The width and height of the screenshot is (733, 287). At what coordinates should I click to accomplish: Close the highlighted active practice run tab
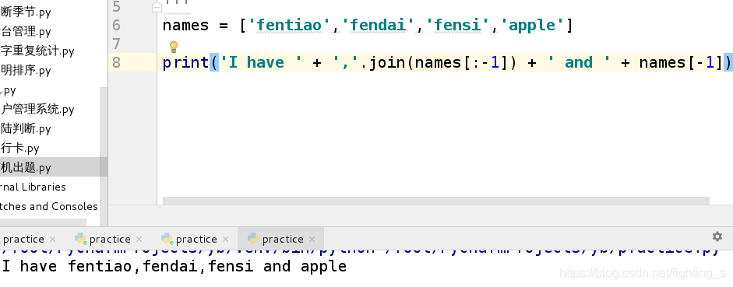coord(312,240)
